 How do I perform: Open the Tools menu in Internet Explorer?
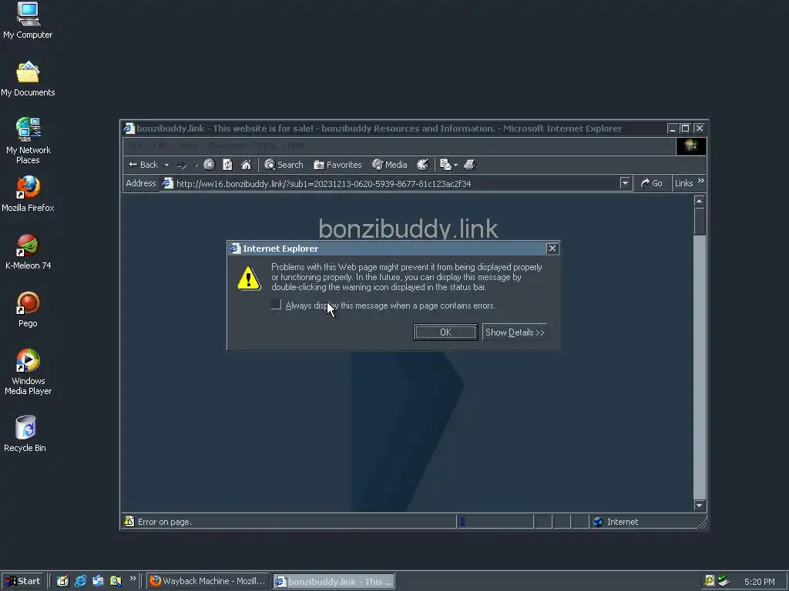[265, 145]
